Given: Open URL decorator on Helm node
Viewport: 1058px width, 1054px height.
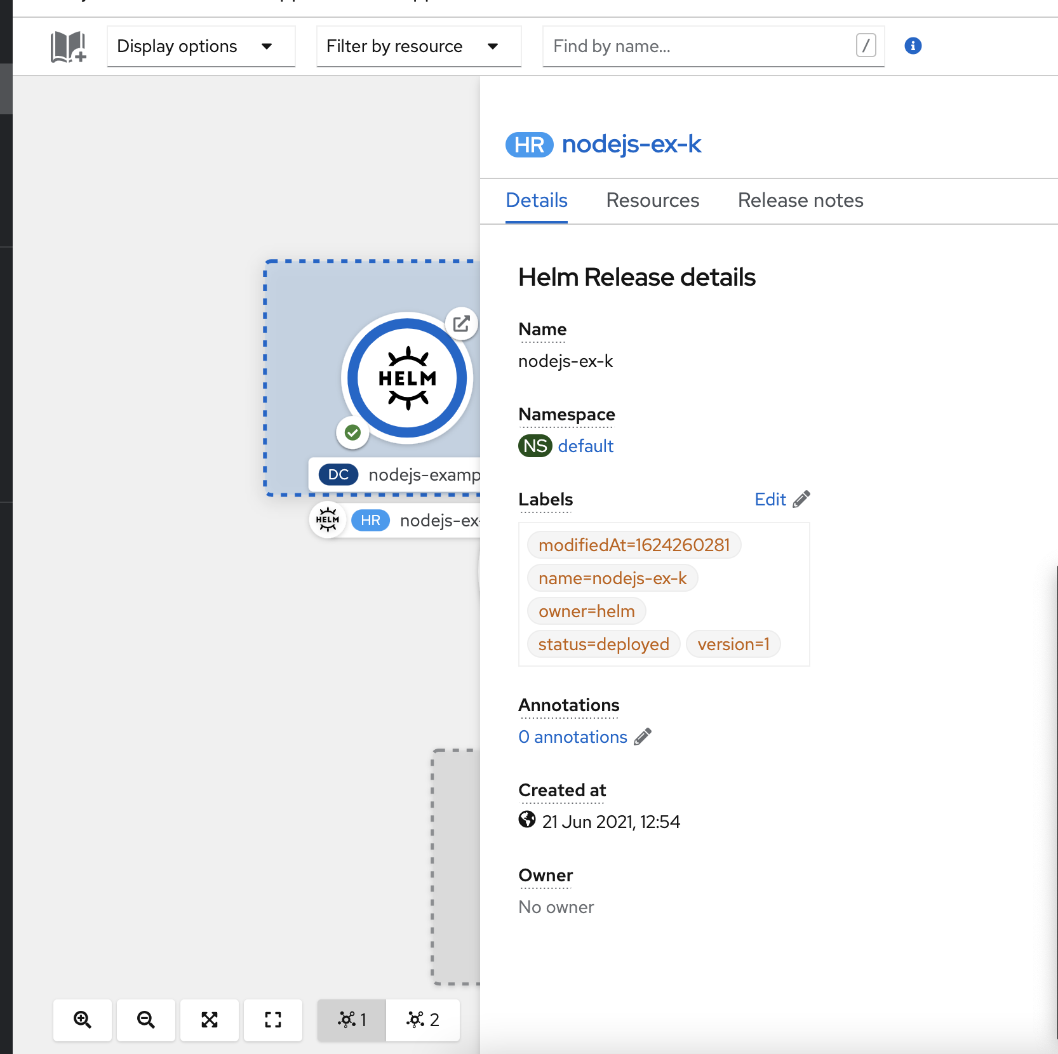Looking at the screenshot, I should pyautogui.click(x=462, y=324).
